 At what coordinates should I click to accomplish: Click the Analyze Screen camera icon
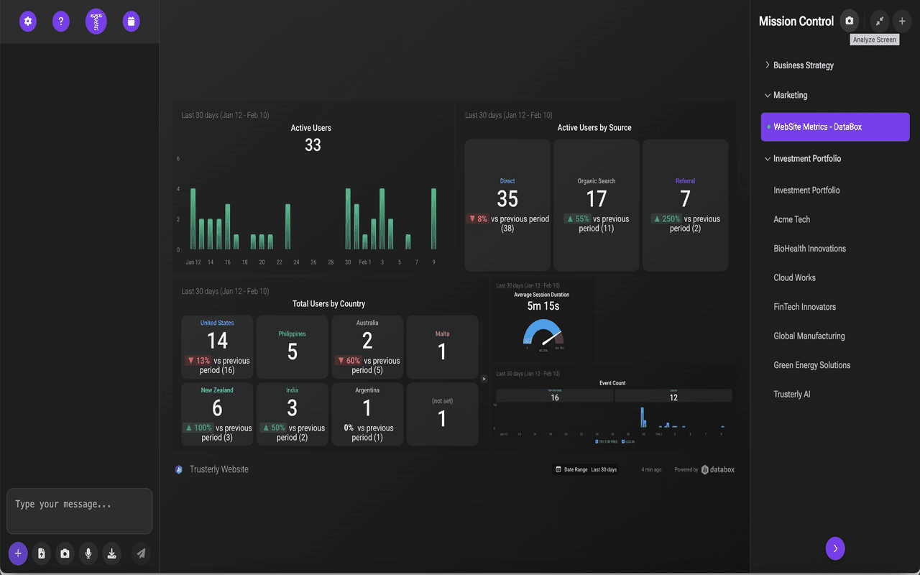(849, 21)
